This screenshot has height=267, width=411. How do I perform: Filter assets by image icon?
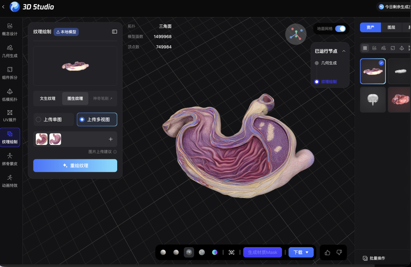[374, 48]
